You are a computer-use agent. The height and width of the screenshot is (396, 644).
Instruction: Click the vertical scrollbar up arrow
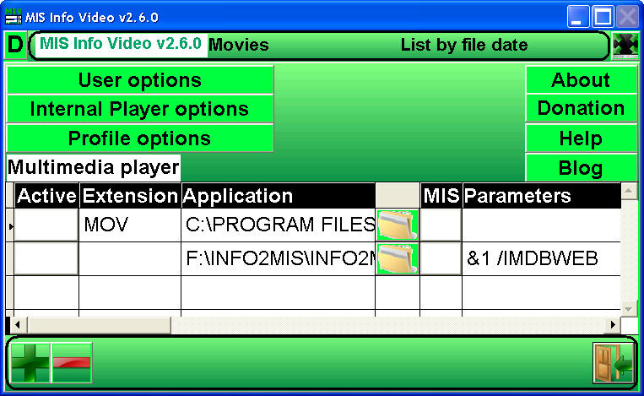pos(629,191)
